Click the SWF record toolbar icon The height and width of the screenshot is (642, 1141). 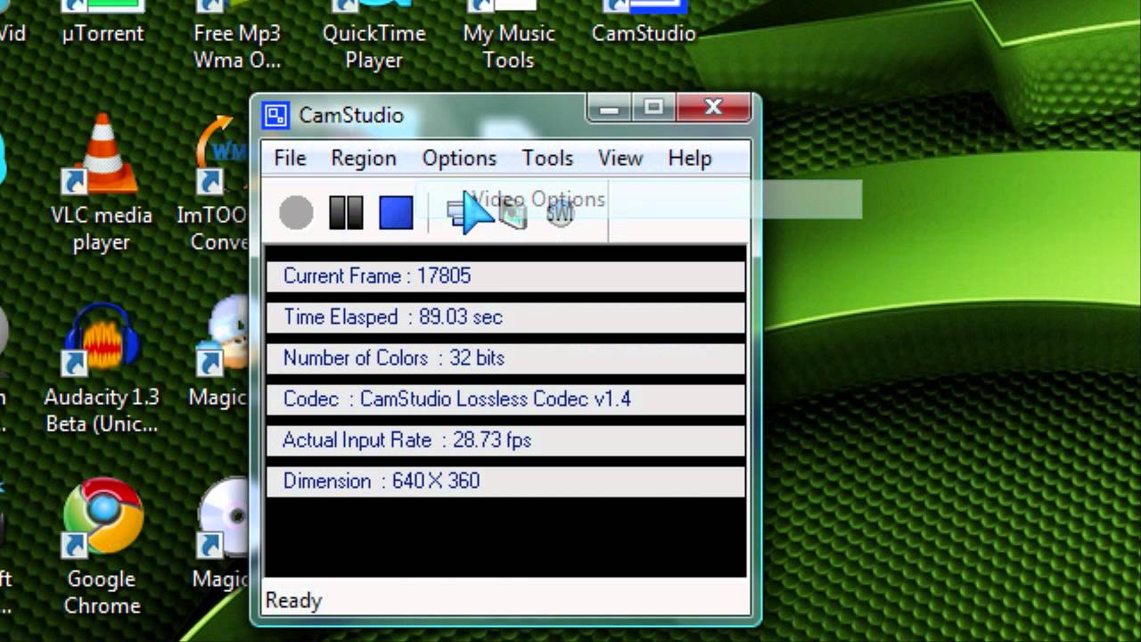tap(560, 214)
